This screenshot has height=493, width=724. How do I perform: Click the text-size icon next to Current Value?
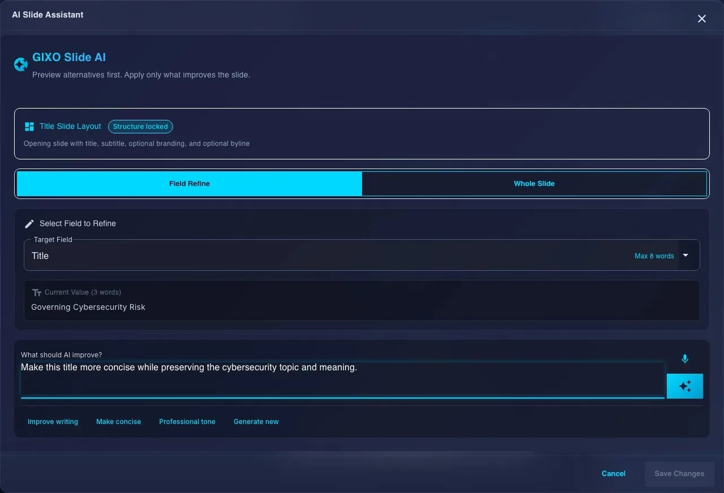(x=37, y=293)
